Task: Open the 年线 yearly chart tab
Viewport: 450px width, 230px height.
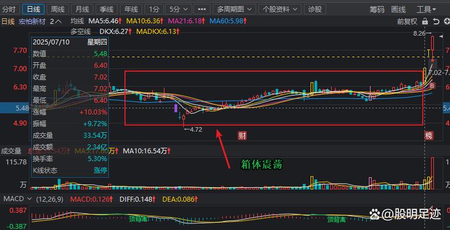Action: tap(131, 9)
